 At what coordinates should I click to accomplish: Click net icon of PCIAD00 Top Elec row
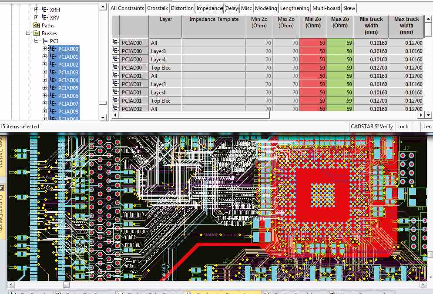click(115, 67)
